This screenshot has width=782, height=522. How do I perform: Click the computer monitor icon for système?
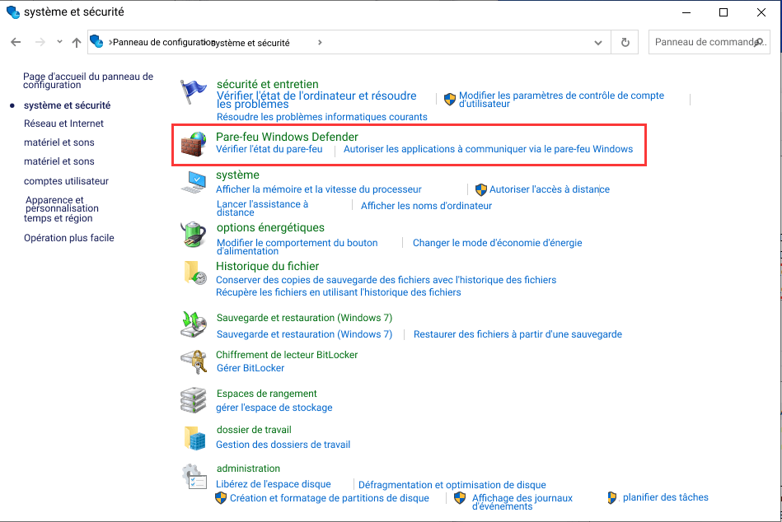pyautogui.click(x=194, y=182)
